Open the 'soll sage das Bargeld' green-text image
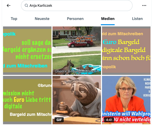 27,51
